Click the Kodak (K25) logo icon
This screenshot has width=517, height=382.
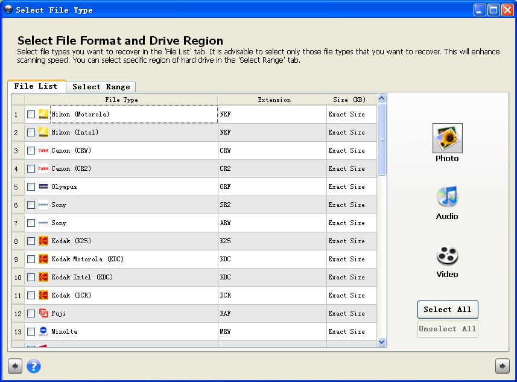tap(43, 241)
